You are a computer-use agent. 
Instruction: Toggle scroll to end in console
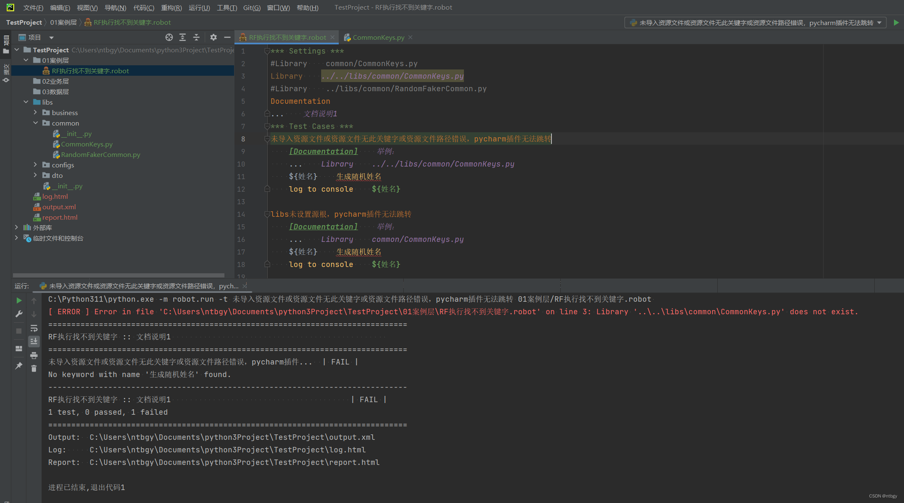34,341
